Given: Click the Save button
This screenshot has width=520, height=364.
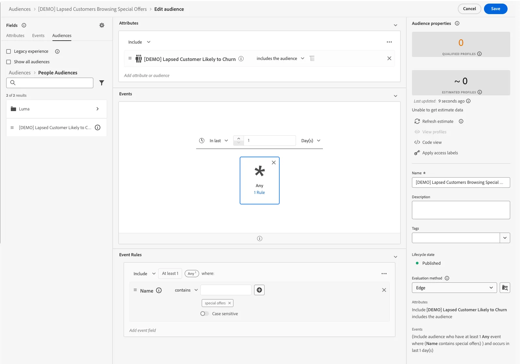Looking at the screenshot, I should [x=496, y=9].
